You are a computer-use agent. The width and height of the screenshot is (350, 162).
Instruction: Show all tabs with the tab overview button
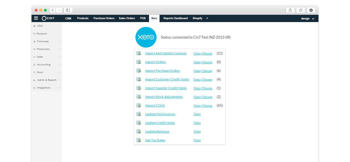pos(300,10)
